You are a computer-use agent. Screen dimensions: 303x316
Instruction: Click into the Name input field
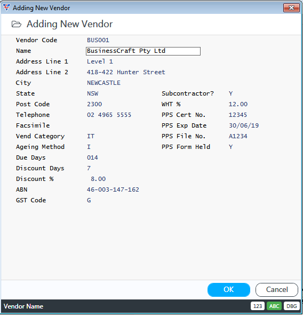(x=143, y=51)
